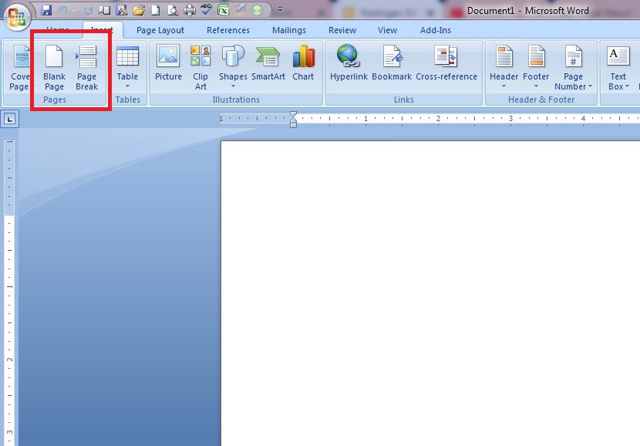The image size is (640, 446).
Task: Switch to the View tab
Action: point(387,30)
